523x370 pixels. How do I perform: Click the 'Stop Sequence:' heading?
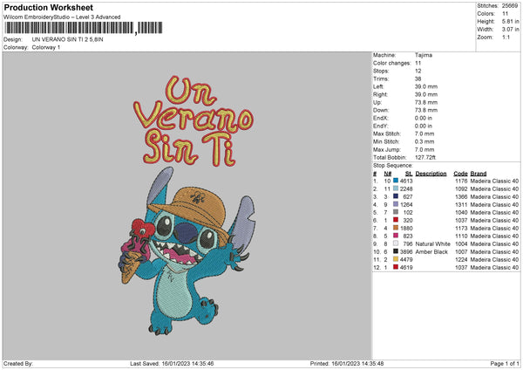[x=393, y=166]
